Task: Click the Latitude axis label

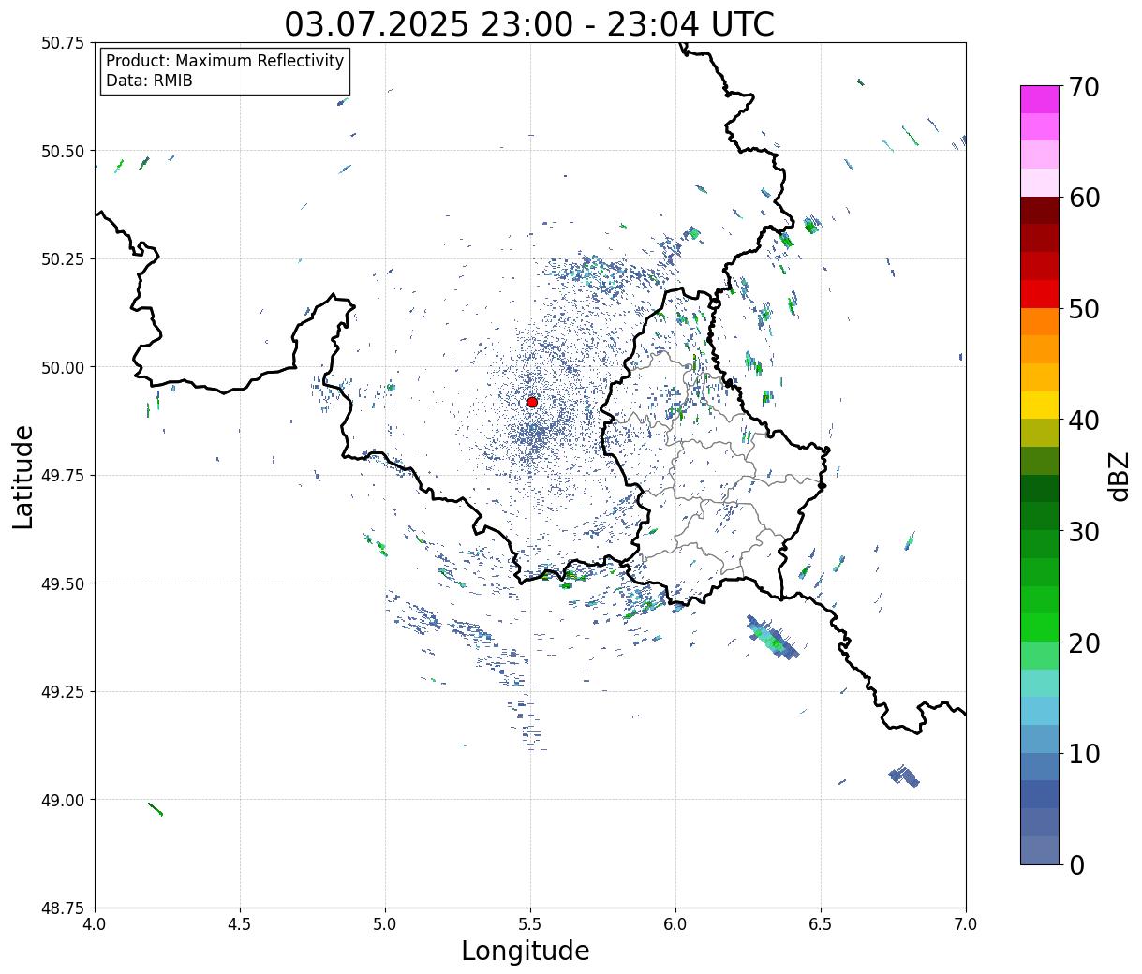Action: click(x=23, y=477)
